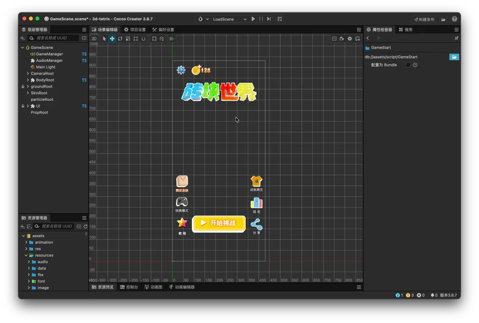Click the 构建发布 build button
The height and width of the screenshot is (323, 479).
coord(424,19)
